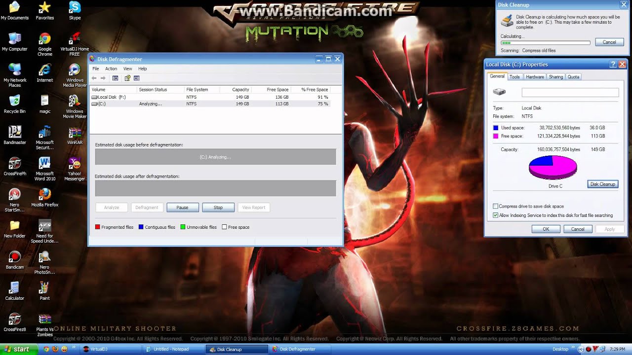Click Disk Cleanup scanning progress bar
The width and height of the screenshot is (632, 355).
pyautogui.click(x=545, y=43)
